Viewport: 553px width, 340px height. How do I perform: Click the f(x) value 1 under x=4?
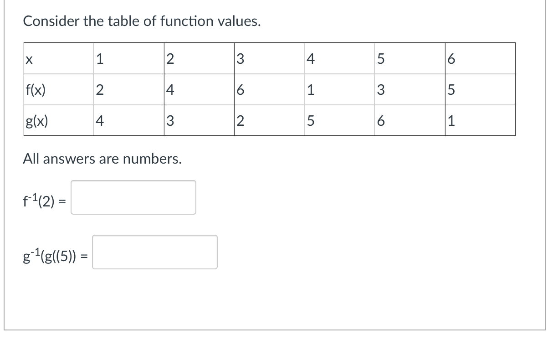338,89
